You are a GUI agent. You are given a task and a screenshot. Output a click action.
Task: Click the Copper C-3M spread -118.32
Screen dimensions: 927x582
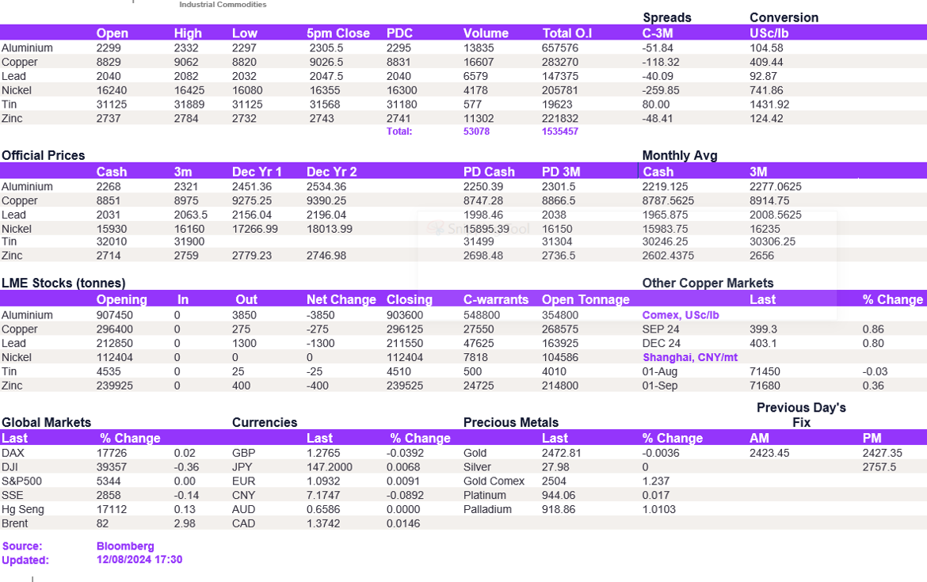click(661, 62)
